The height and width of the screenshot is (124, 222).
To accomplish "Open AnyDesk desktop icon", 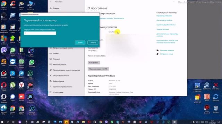I will pyautogui.click(x=22, y=97).
